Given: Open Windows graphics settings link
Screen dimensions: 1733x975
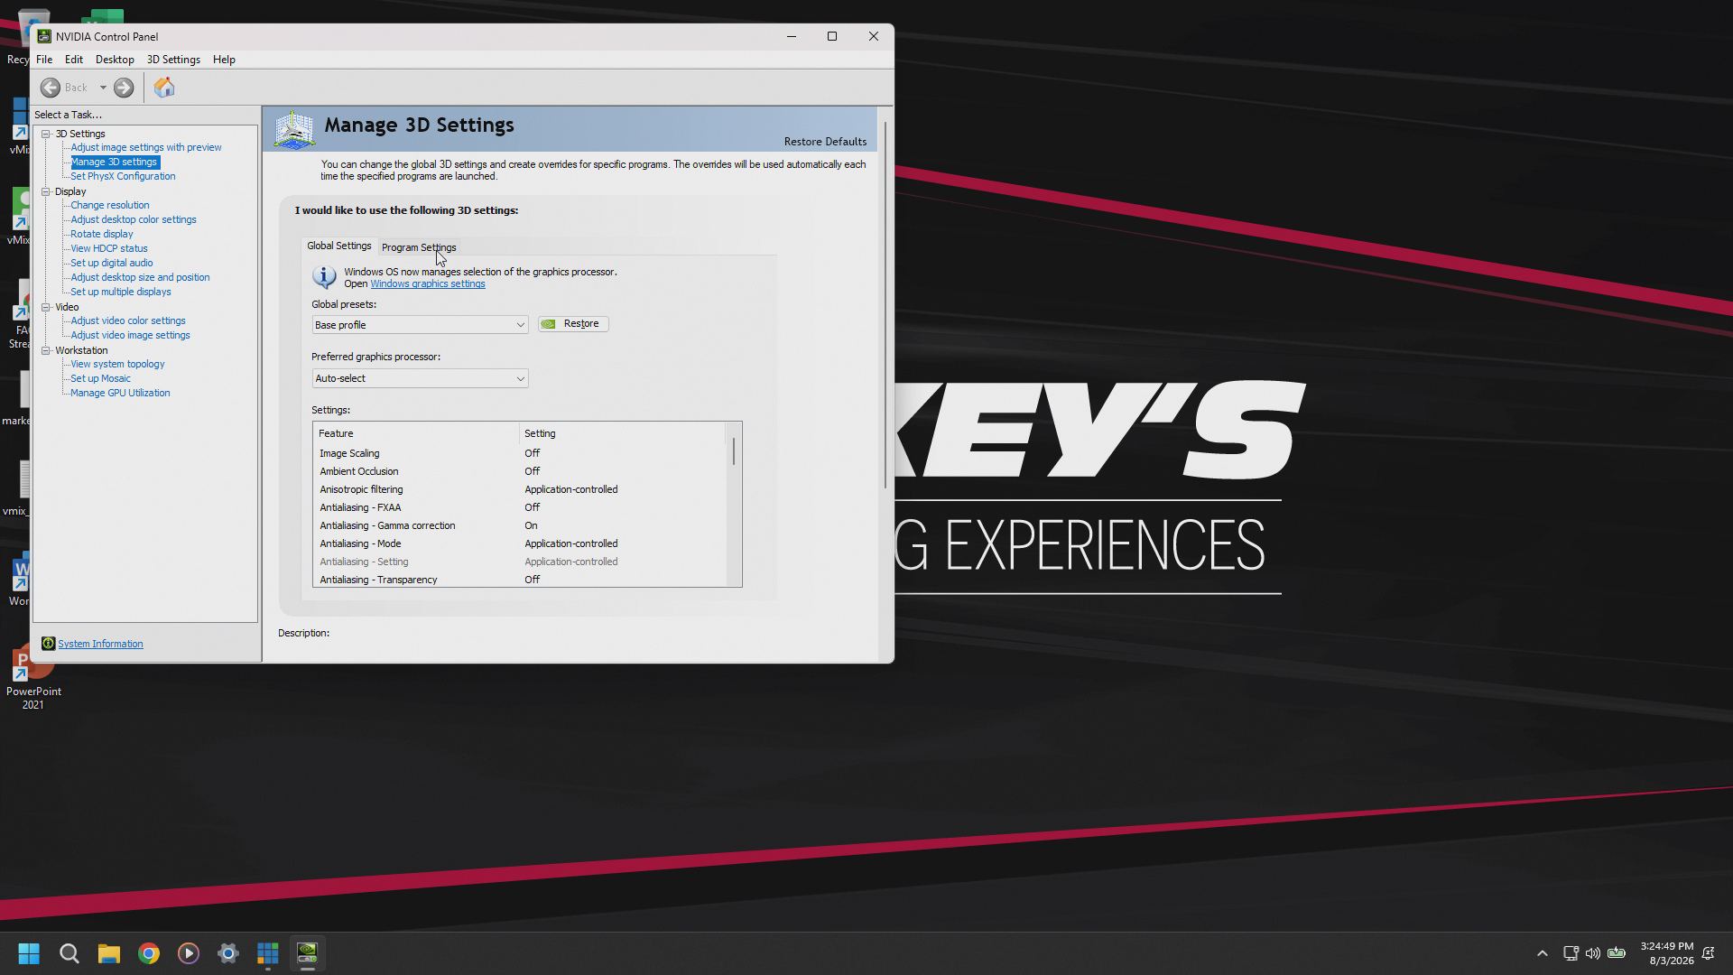Looking at the screenshot, I should pyautogui.click(x=428, y=283).
